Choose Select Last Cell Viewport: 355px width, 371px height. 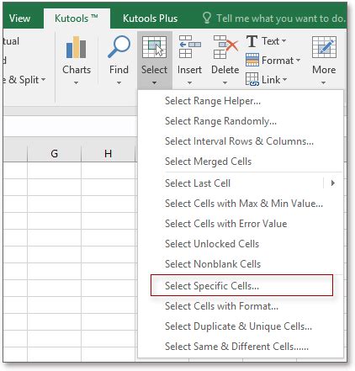[x=241, y=183]
